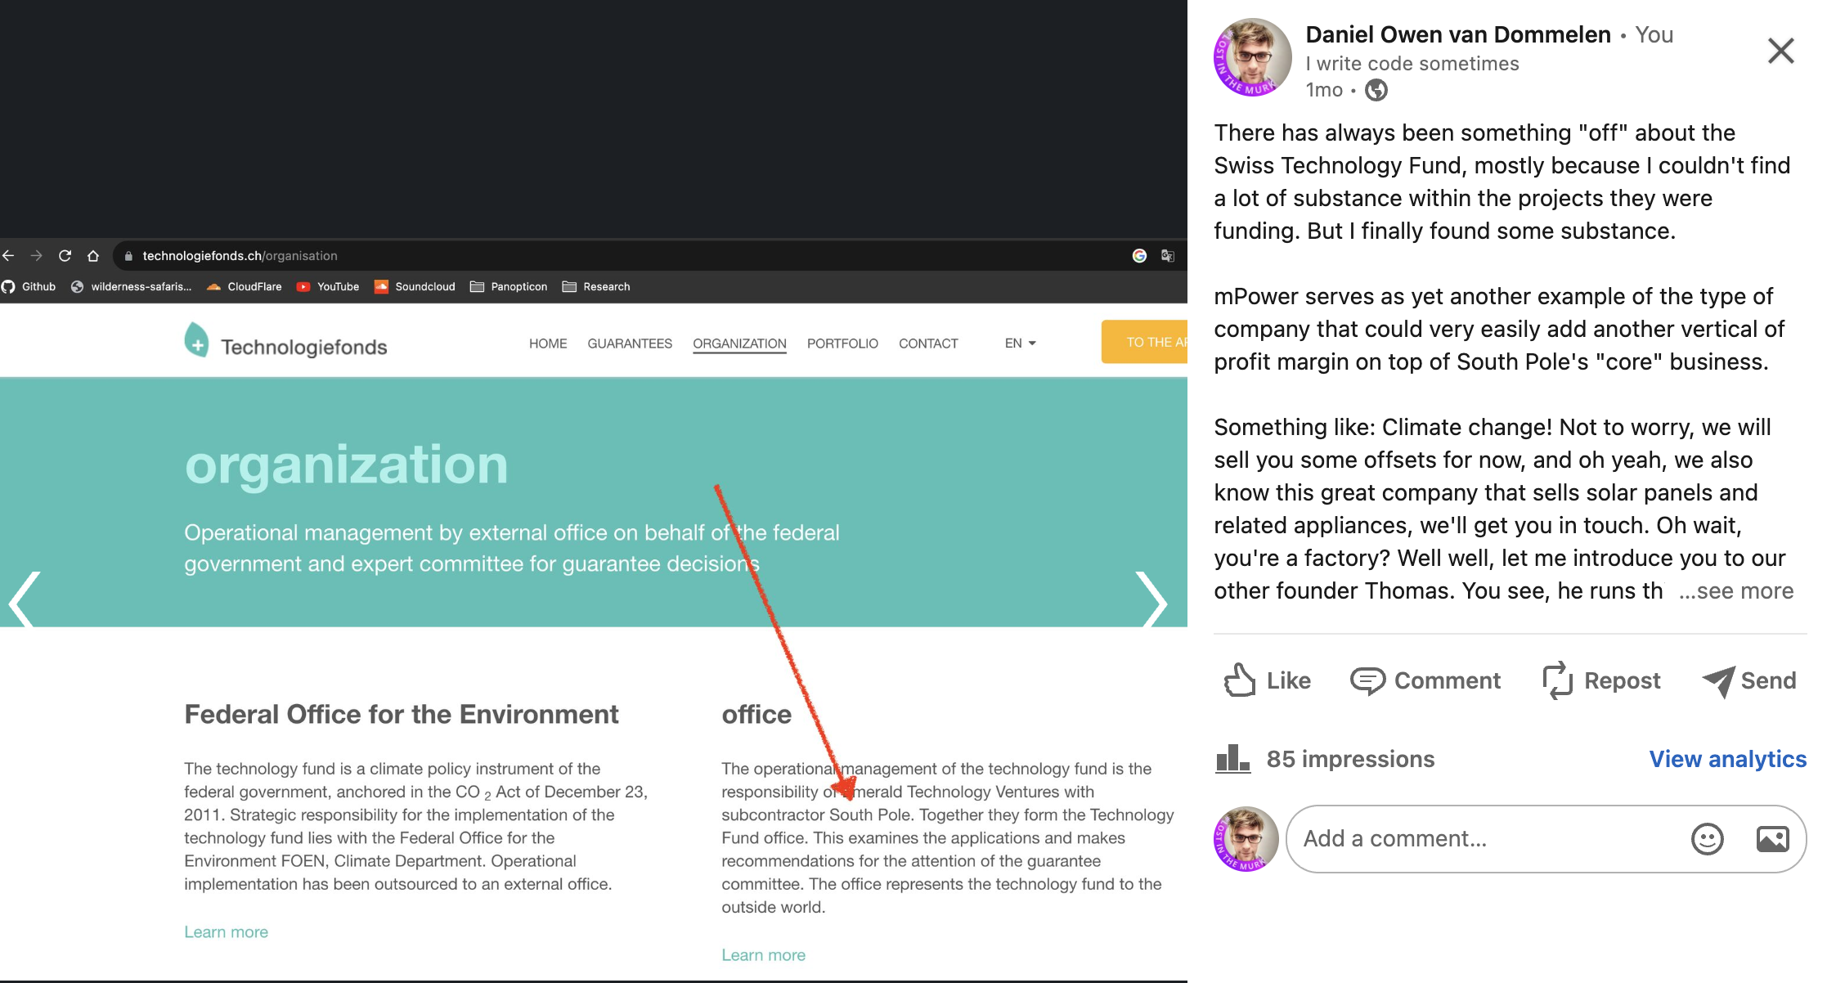Expand the EN language dropdown
Viewport: 1827px width, 983px height.
coord(1020,343)
